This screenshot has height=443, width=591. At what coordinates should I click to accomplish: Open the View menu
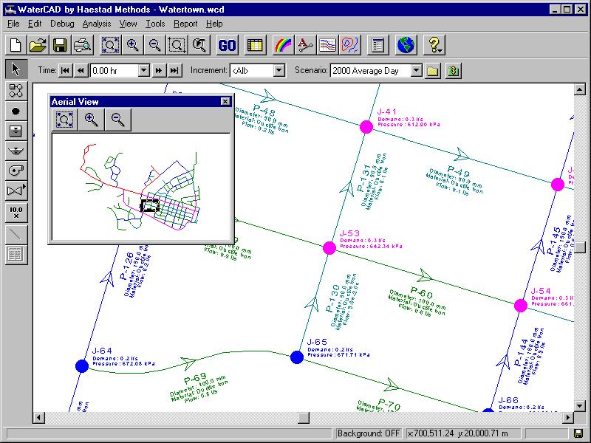(128, 24)
